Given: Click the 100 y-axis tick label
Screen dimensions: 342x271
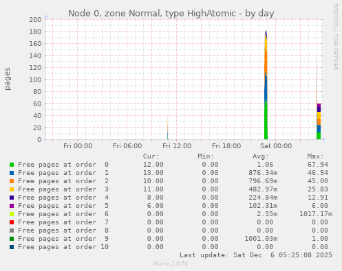Looking at the screenshot, I should (35, 80).
